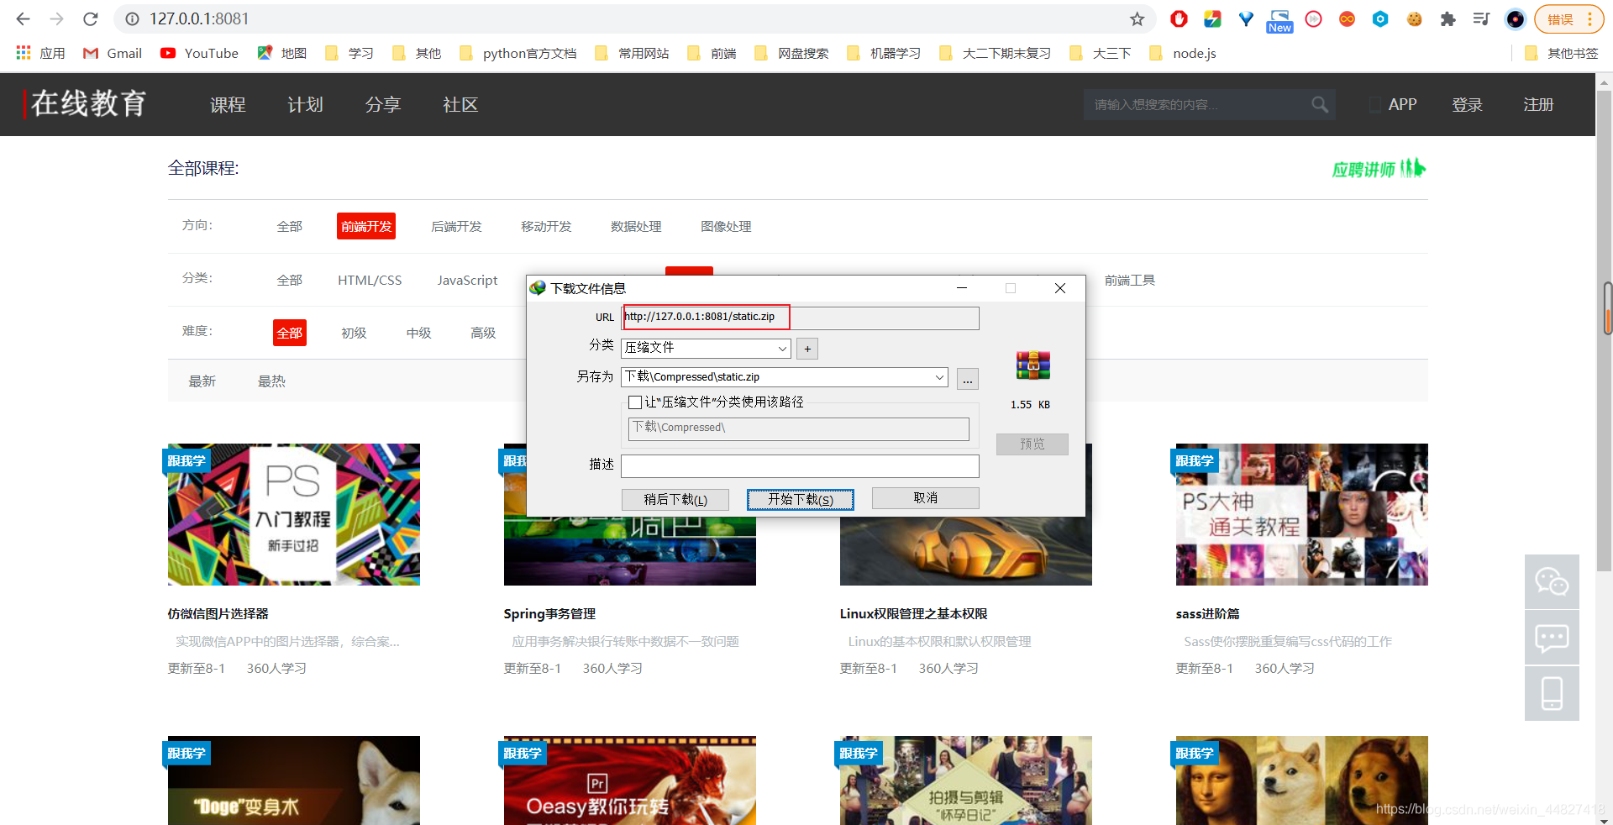Click the 取消 button in download dialog
This screenshot has height=825, width=1613.
coord(926,498)
